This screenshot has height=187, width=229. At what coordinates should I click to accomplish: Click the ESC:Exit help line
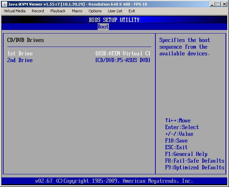[x=176, y=147]
